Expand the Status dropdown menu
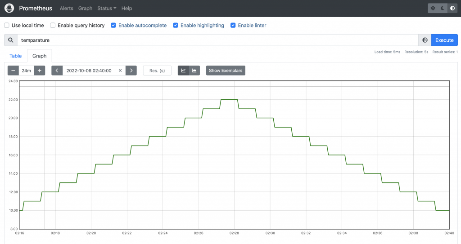461x244 pixels. pos(107,9)
